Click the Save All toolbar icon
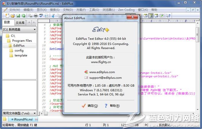 coord(24,16)
